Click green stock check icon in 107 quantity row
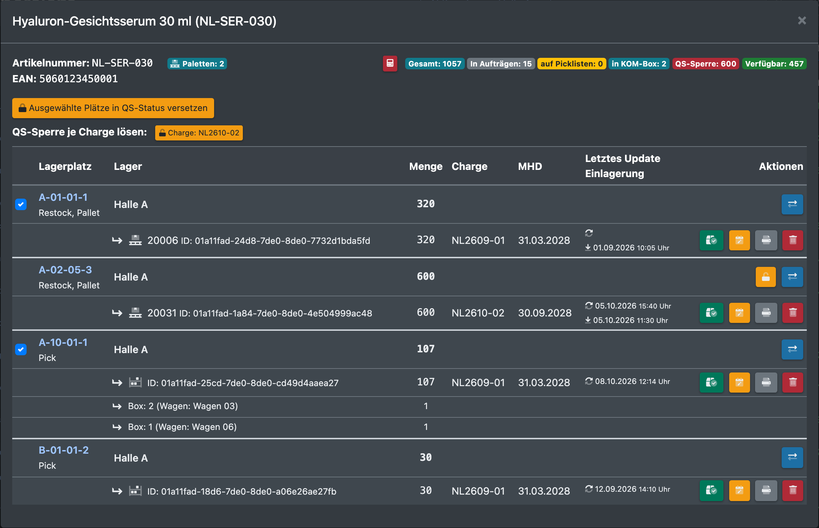Viewport: 819px width, 528px height. click(711, 383)
